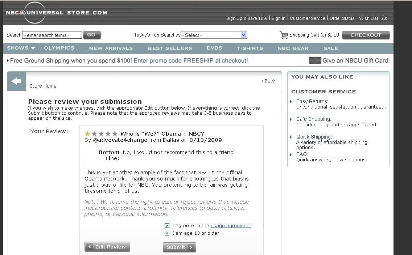
Task: Open Today's Top Searches dropdown
Action: point(214,35)
